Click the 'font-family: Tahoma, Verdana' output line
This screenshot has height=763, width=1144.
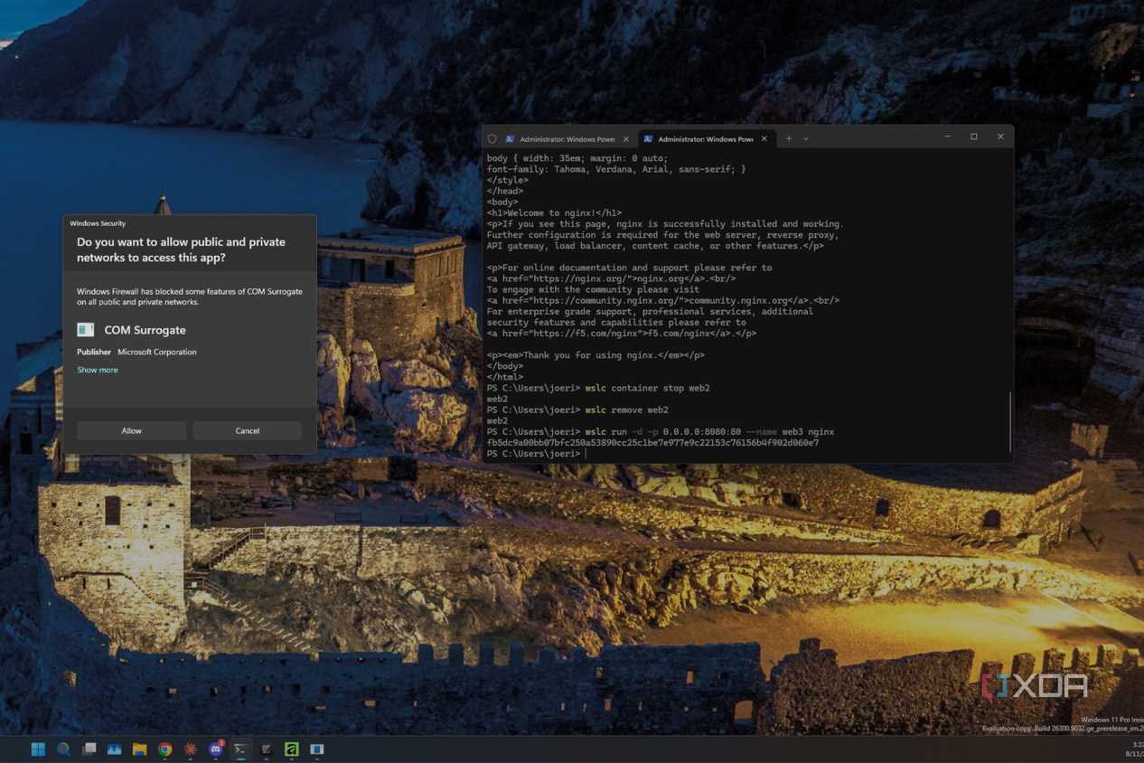click(616, 169)
